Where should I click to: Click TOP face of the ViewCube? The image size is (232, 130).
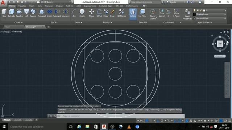(220, 44)
